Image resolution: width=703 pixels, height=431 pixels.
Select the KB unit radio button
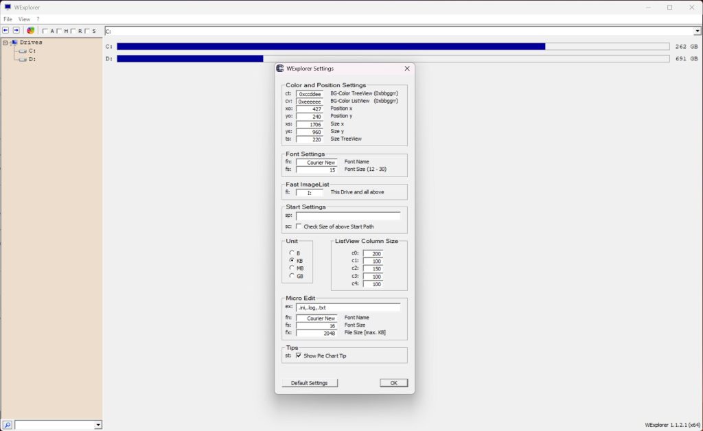pyautogui.click(x=292, y=260)
